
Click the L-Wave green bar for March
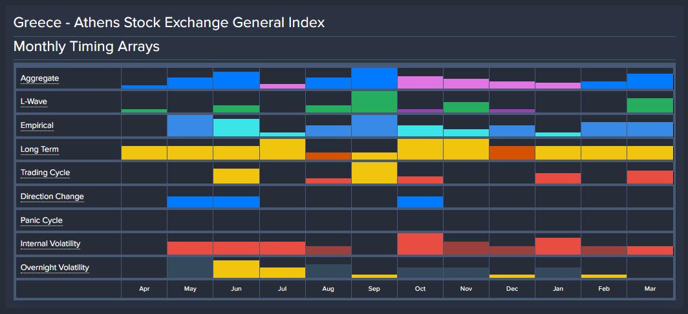click(x=650, y=105)
